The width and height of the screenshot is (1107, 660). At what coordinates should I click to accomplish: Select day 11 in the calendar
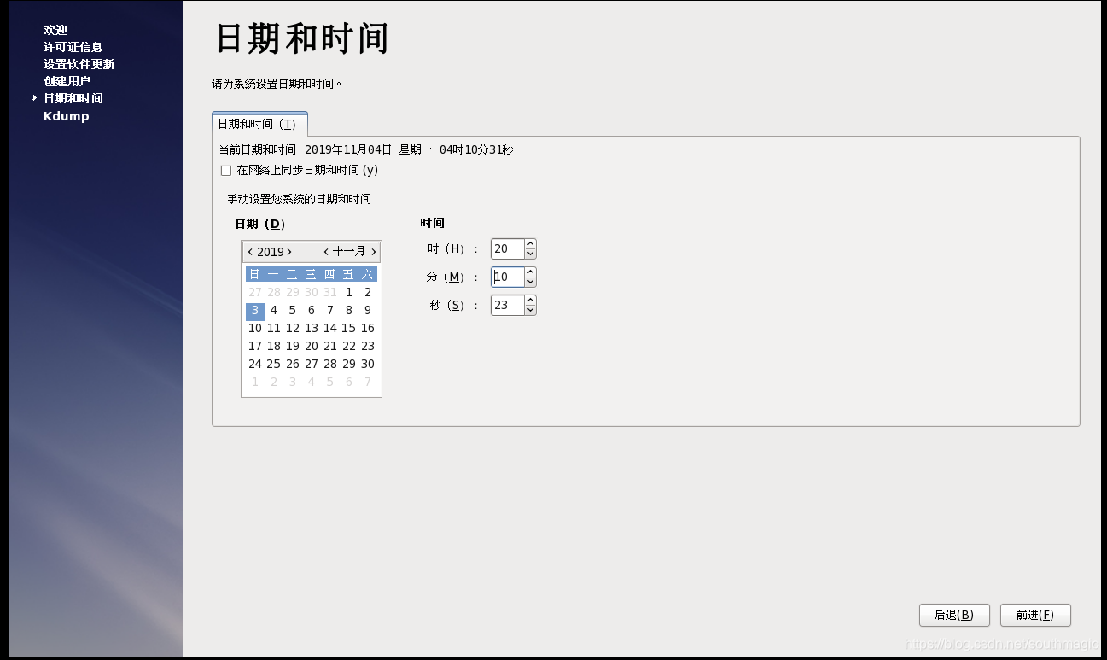pos(274,328)
